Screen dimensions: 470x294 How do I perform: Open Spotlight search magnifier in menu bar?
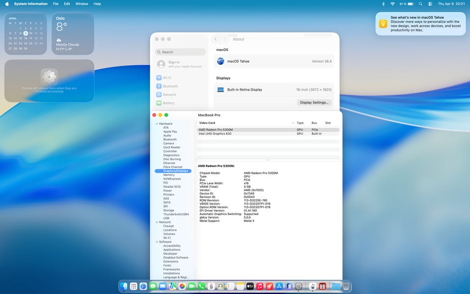point(421,4)
